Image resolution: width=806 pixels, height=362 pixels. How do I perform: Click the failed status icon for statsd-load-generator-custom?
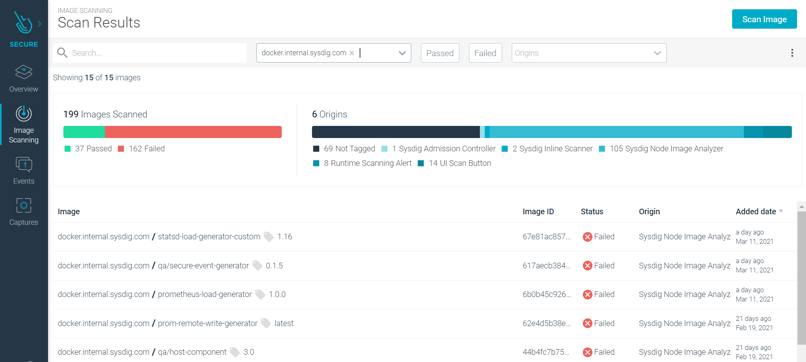(587, 237)
